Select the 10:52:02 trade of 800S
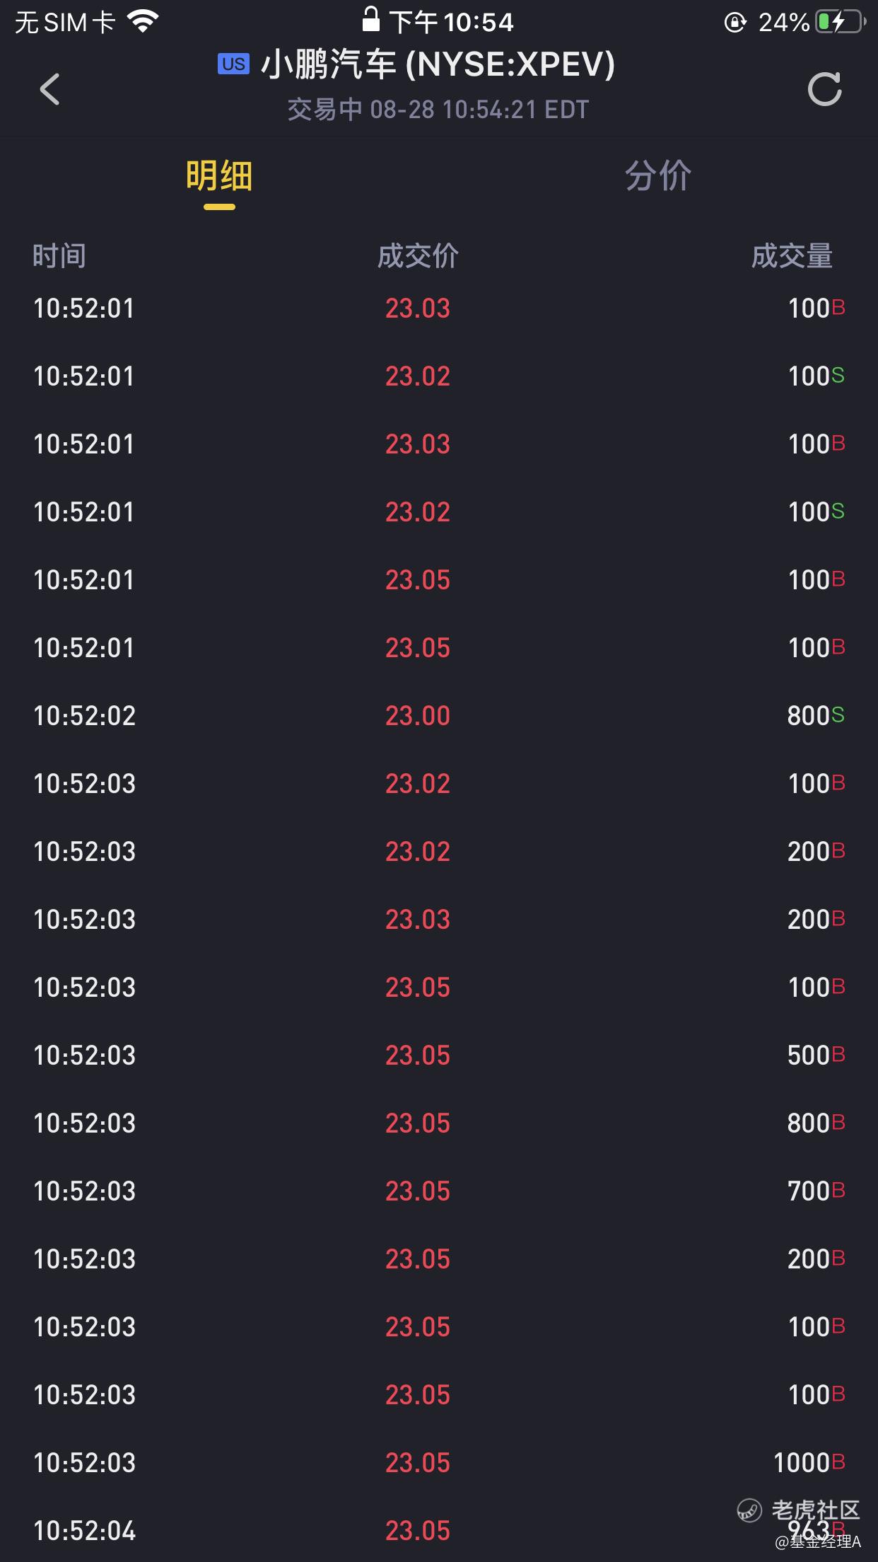 click(x=439, y=715)
